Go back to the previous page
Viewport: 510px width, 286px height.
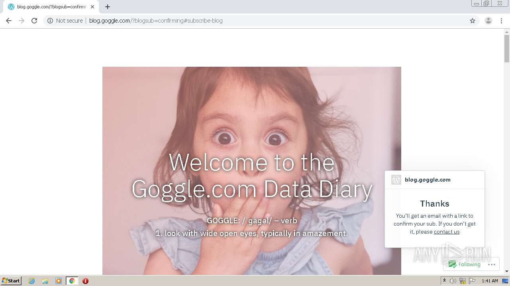click(9, 21)
